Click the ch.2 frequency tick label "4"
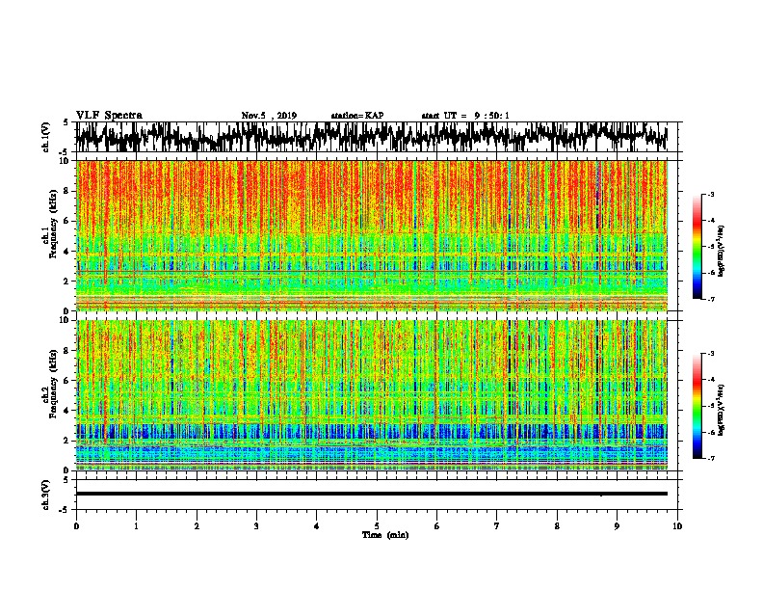Image resolution: width=763 pixels, height=590 pixels. [x=68, y=411]
